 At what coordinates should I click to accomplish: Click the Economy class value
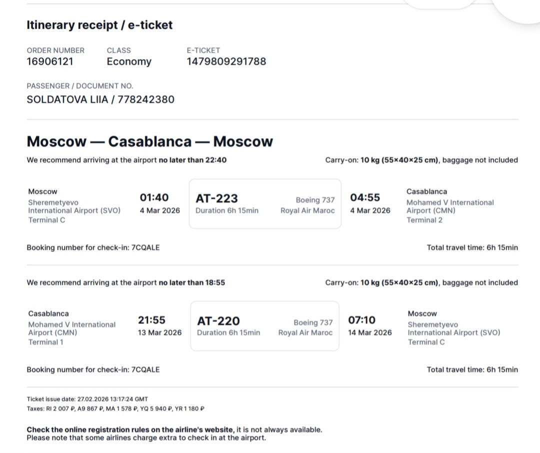tap(128, 61)
